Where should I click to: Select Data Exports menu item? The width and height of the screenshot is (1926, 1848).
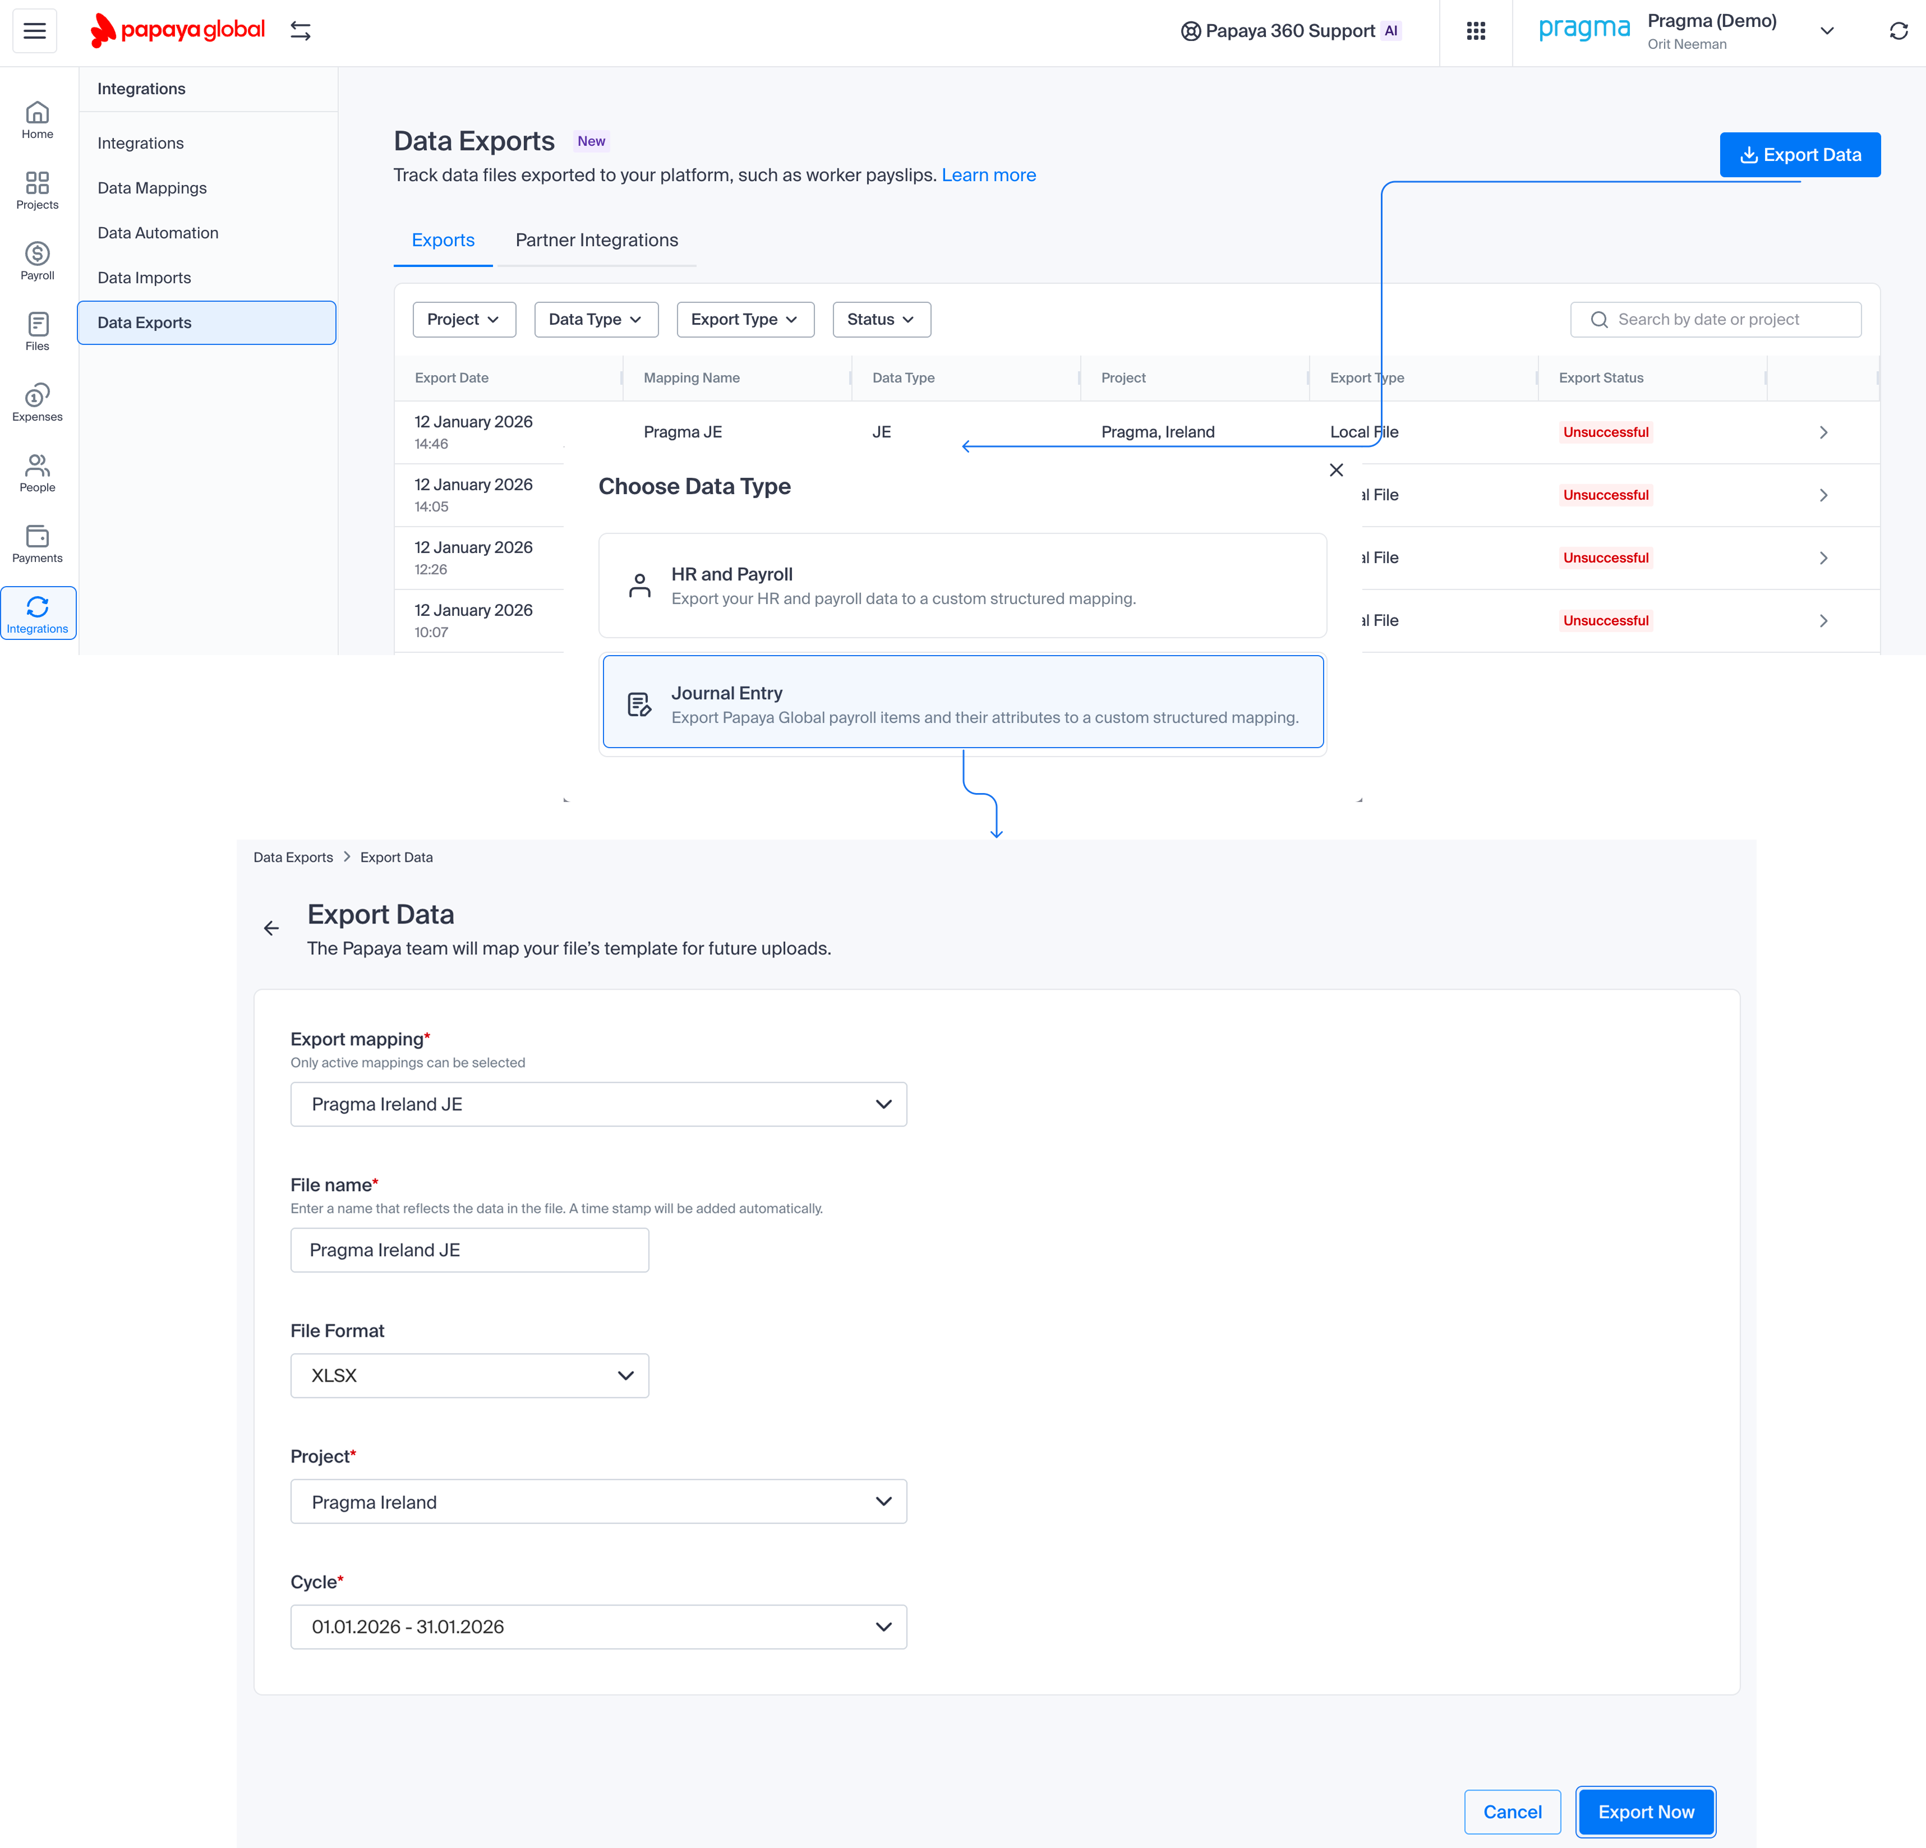pyautogui.click(x=206, y=322)
